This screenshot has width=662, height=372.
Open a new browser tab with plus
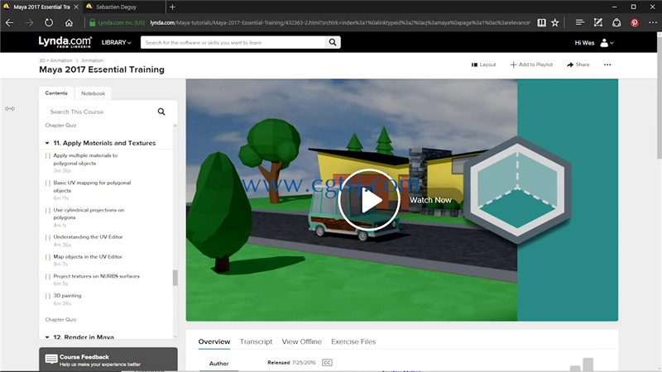(172, 7)
